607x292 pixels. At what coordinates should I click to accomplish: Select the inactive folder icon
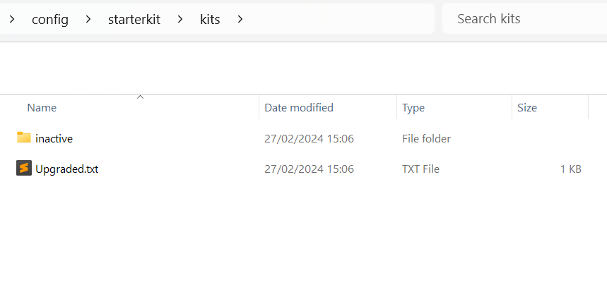point(23,138)
